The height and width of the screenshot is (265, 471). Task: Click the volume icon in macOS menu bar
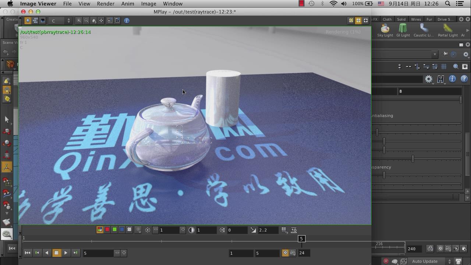pyautogui.click(x=344, y=4)
